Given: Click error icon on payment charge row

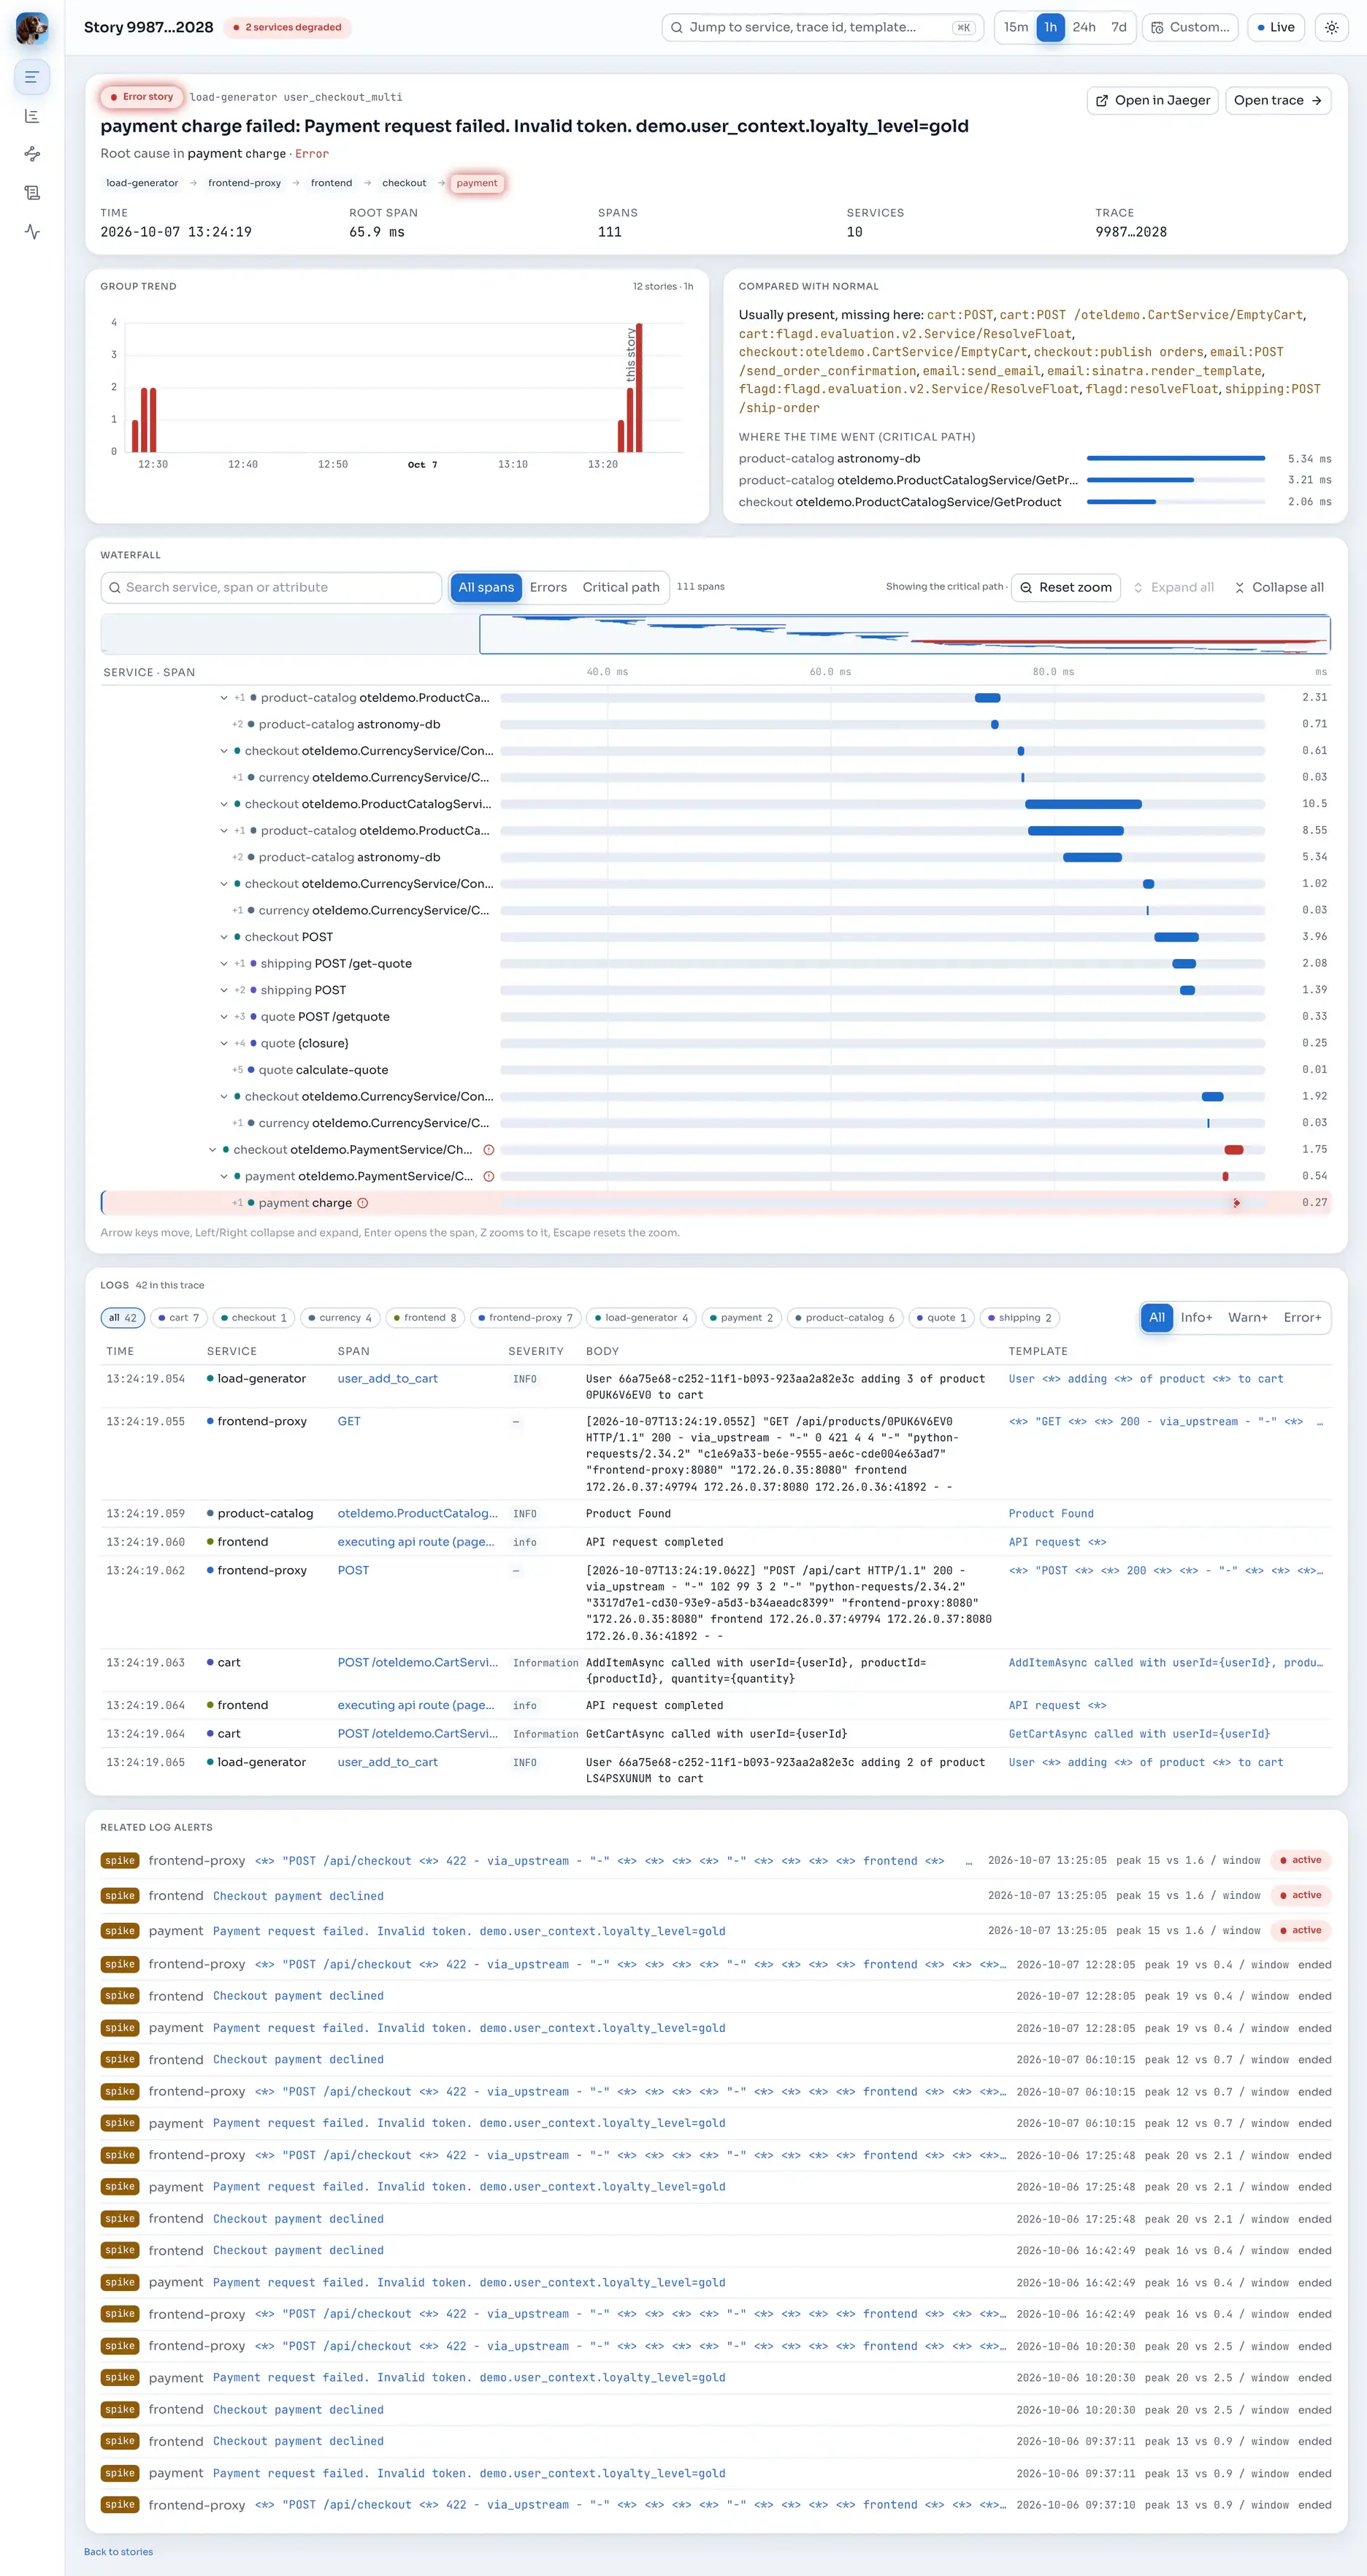Looking at the screenshot, I should coord(363,1203).
